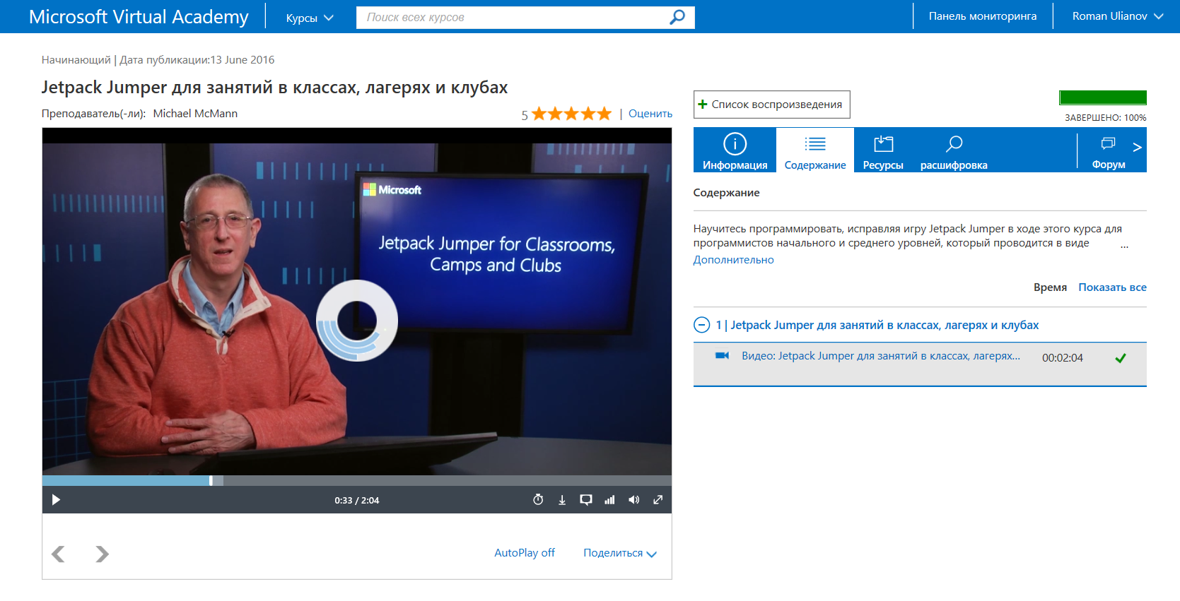
Task: Open the Ресурсы tab
Action: (883, 150)
